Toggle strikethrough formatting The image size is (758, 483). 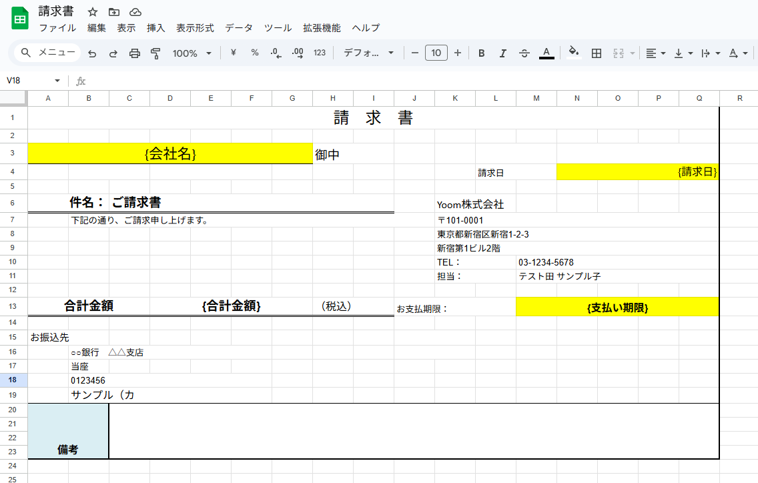[524, 53]
